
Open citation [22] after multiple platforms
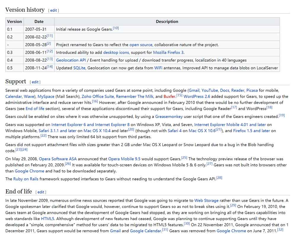[43, 135]
